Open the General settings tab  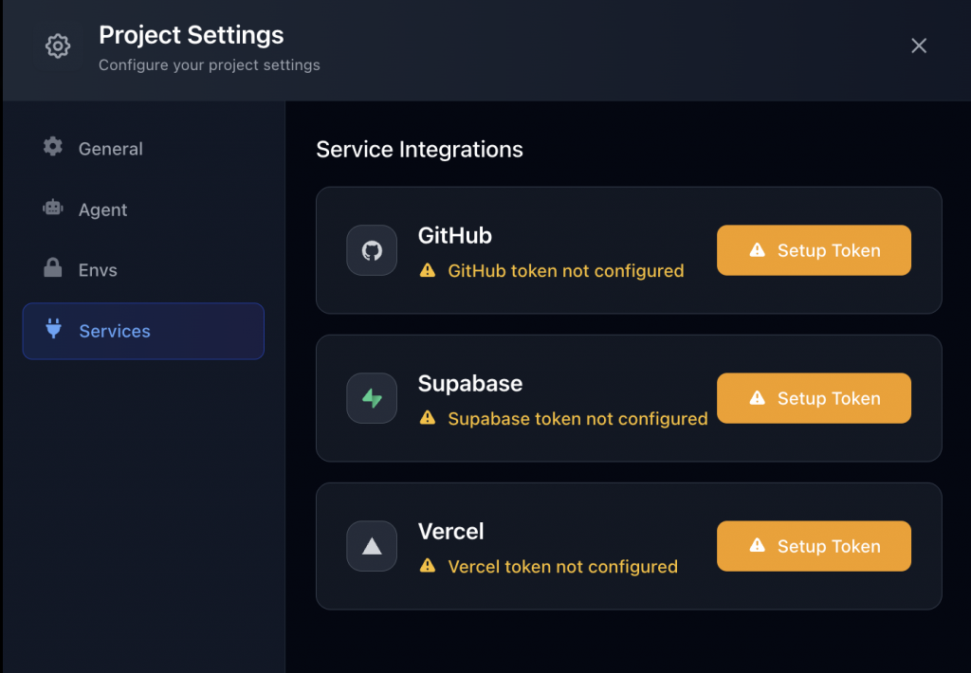click(x=110, y=149)
